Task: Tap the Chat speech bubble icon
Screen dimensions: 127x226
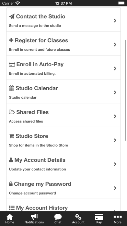Action: pyautogui.click(x=58, y=217)
